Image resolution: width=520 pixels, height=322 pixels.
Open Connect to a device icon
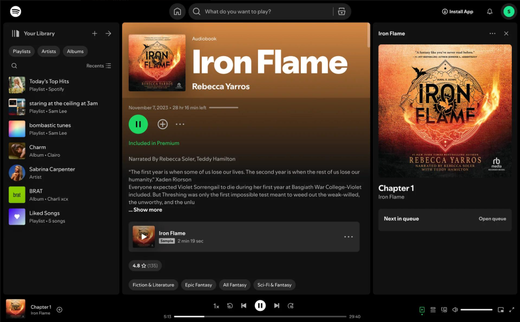444,310
